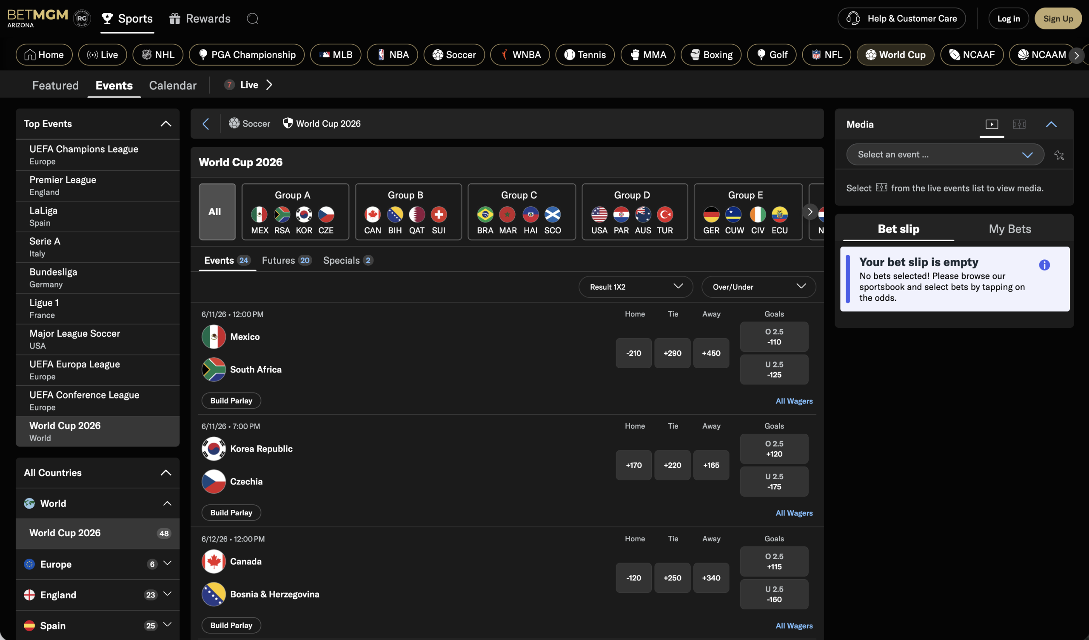Viewport: 1089px width, 640px height.
Task: Click the Log in button
Action: [1009, 19]
